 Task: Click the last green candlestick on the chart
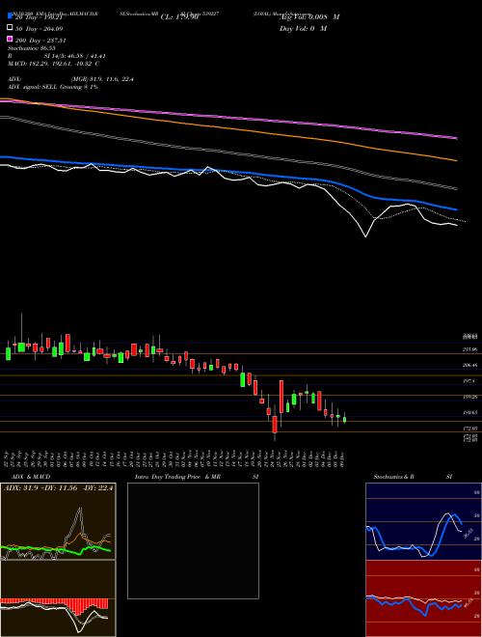click(345, 420)
